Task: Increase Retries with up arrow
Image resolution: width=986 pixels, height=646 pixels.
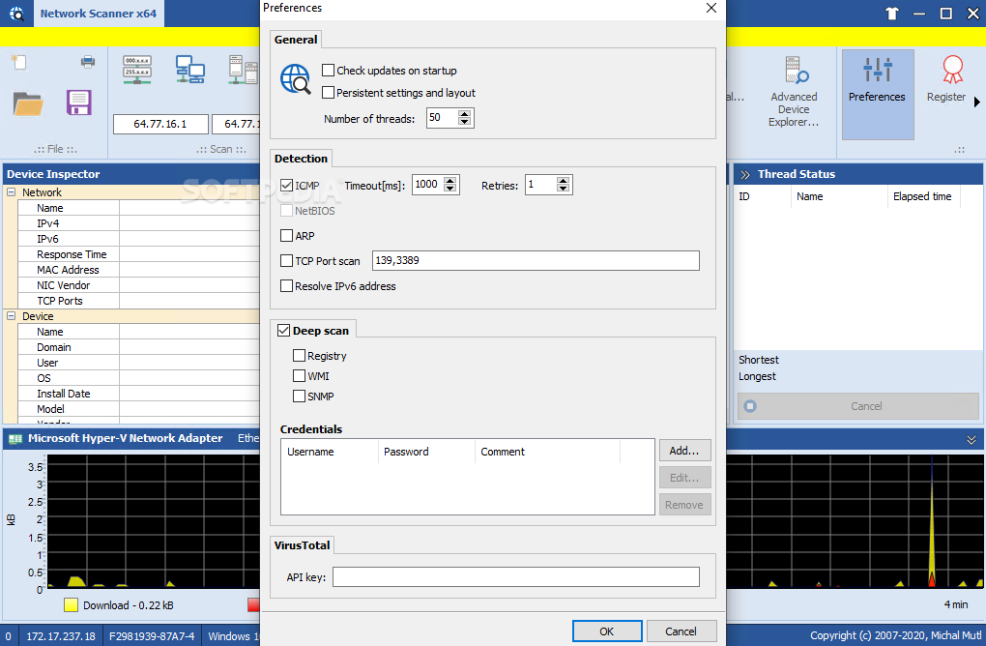Action: [x=563, y=181]
